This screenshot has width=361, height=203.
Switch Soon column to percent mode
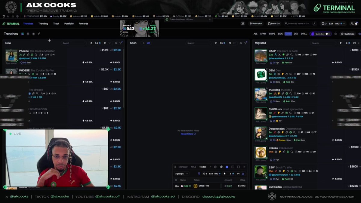(143, 43)
